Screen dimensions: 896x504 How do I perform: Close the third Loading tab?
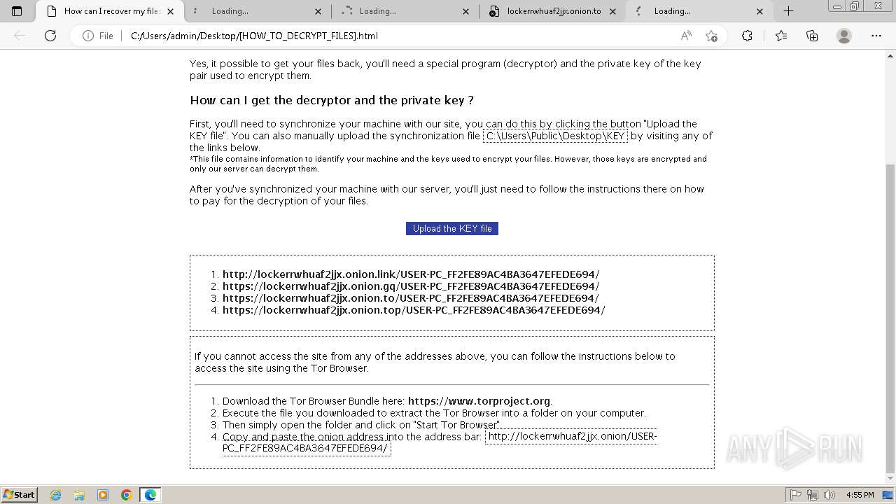click(466, 11)
